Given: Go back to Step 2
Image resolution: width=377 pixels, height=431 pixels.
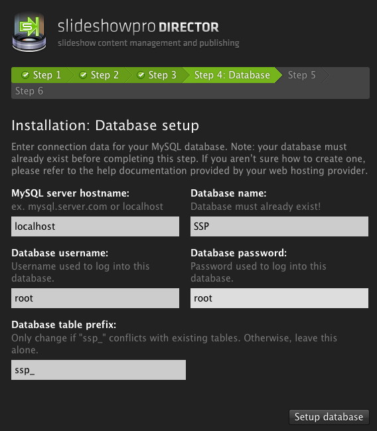Looking at the screenshot, I should (x=100, y=75).
